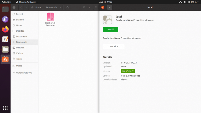Viewport: 201px width, 113px height.
Task: Open the Files hamburger menu
Action: pos(96,7)
